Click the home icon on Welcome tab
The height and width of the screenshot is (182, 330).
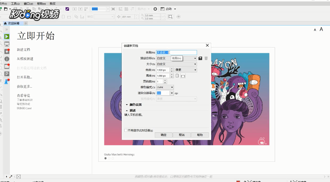coord(5,23)
